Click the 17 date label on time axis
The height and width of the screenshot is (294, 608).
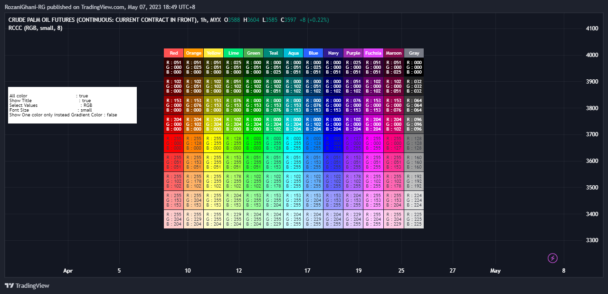(x=307, y=271)
